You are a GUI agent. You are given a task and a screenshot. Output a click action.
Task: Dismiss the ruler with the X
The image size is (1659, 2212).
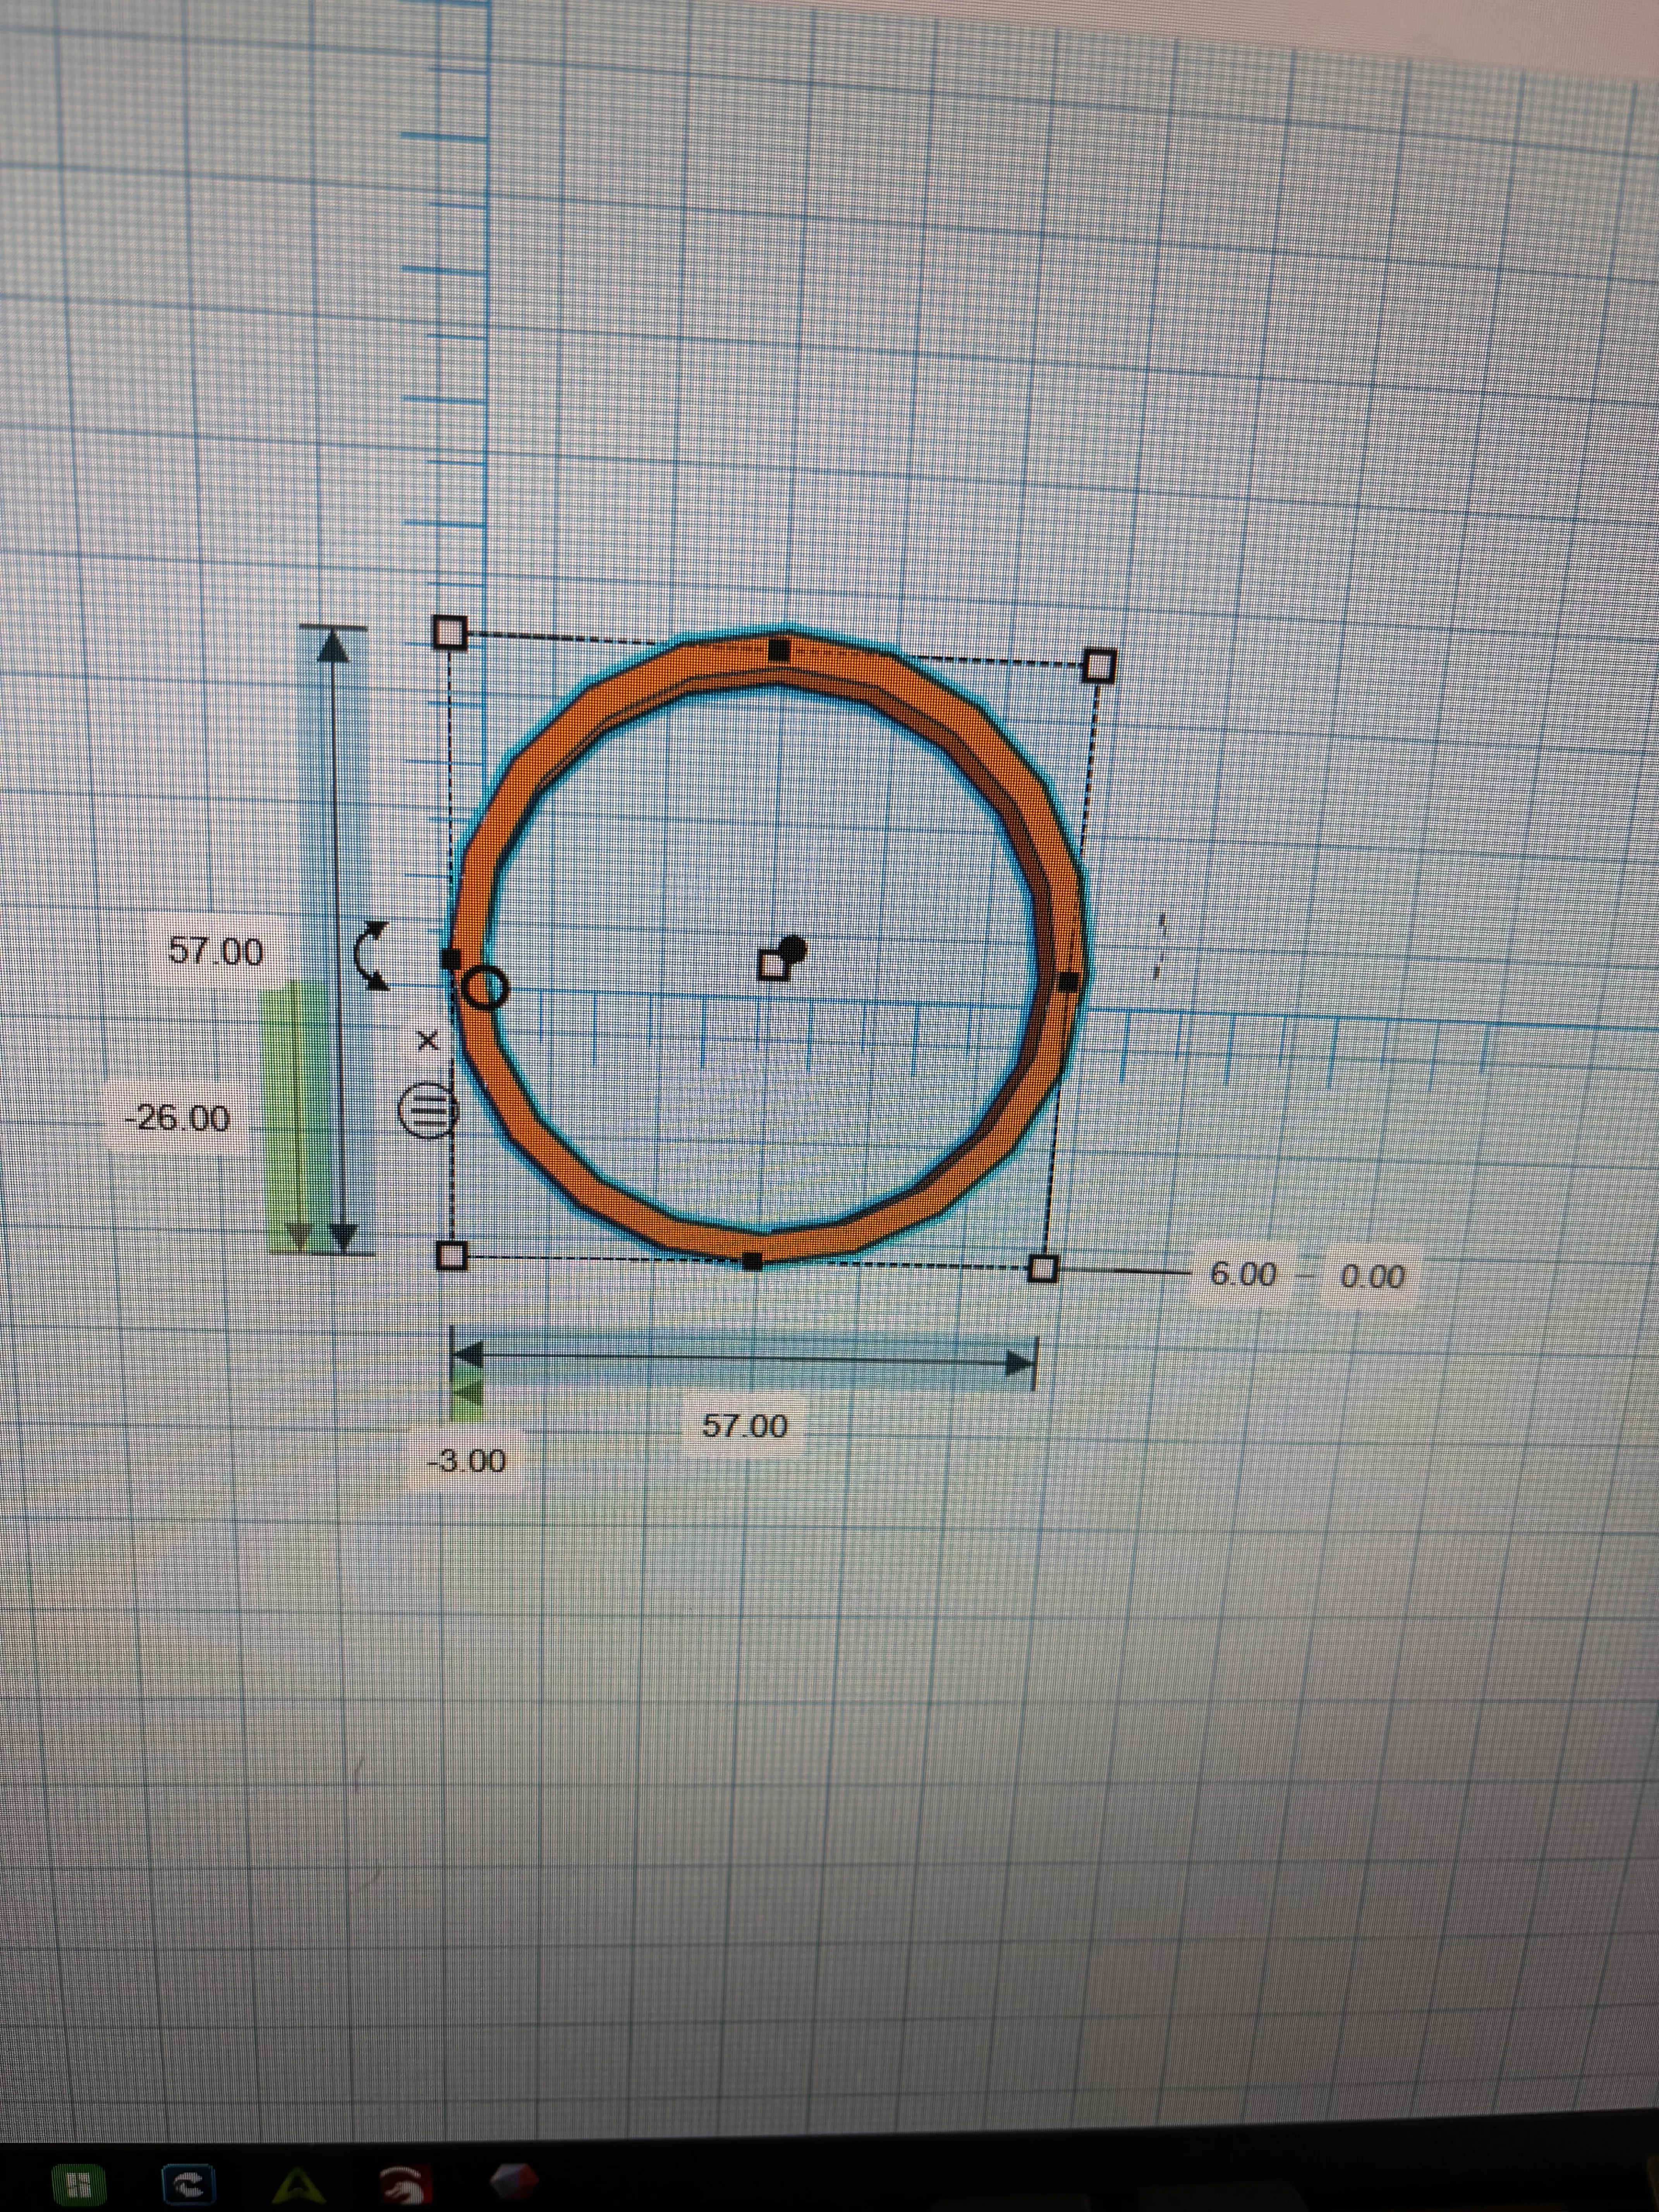pos(428,1041)
